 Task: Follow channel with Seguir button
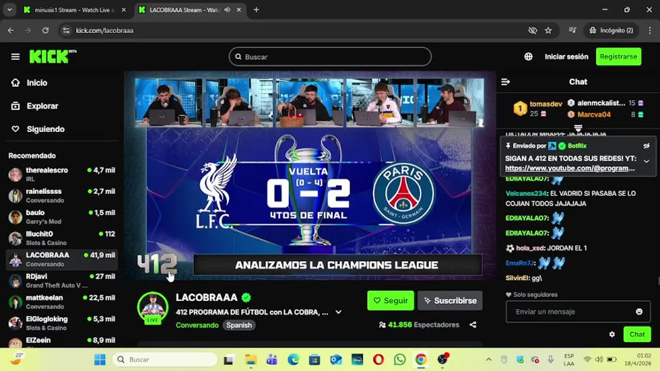pyautogui.click(x=390, y=300)
